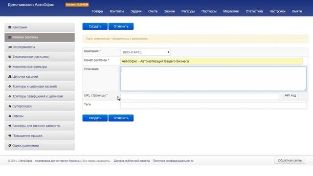Click the Каналы рекламы sidebar icon
Viewport: 313px width, 176px height.
pyautogui.click(x=10, y=37)
